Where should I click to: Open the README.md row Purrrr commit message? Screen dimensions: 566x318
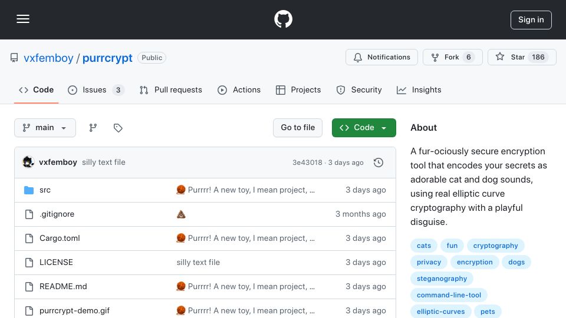(x=245, y=287)
